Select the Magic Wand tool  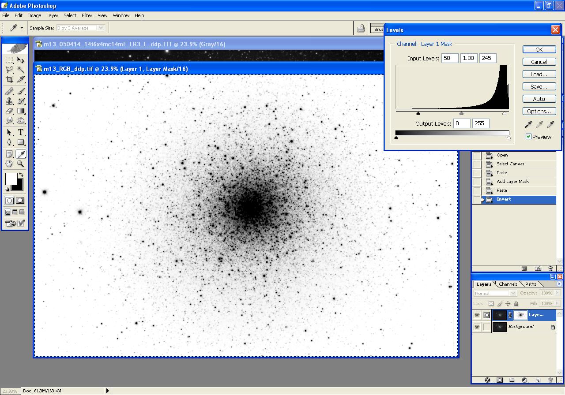click(x=21, y=70)
